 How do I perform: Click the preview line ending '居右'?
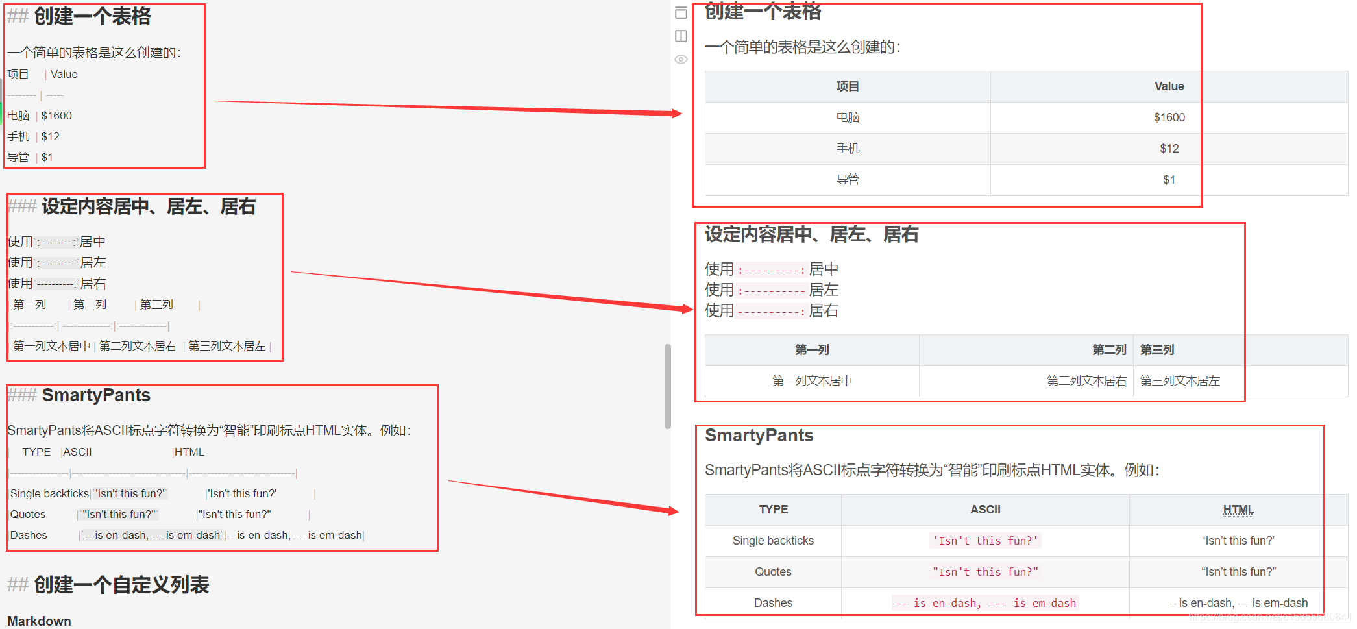[x=772, y=311]
